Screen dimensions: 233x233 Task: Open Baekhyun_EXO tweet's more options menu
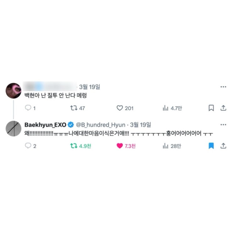tap(223, 125)
